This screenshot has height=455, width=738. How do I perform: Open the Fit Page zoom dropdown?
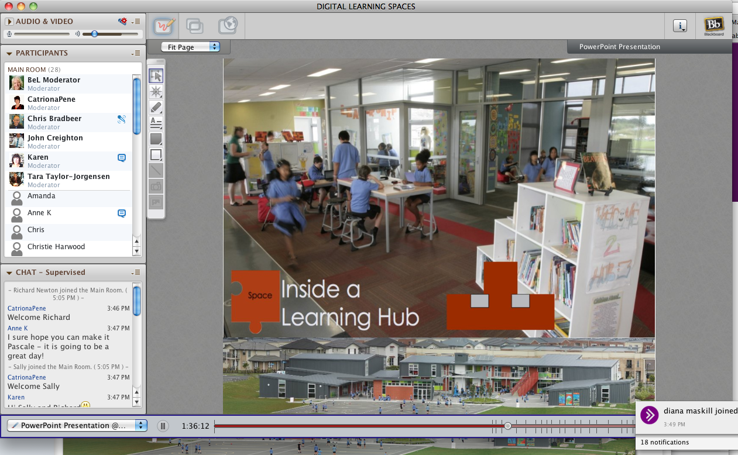[x=188, y=47]
